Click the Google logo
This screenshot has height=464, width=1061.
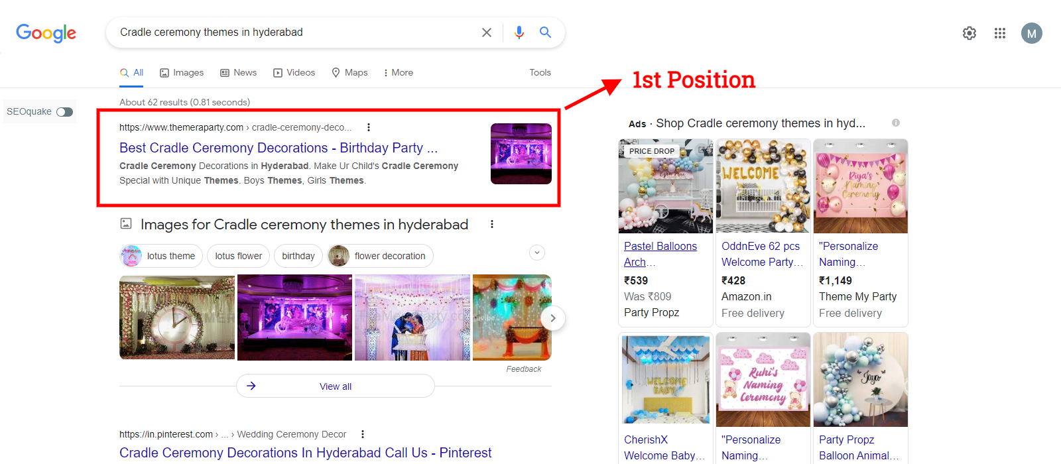pyautogui.click(x=46, y=32)
